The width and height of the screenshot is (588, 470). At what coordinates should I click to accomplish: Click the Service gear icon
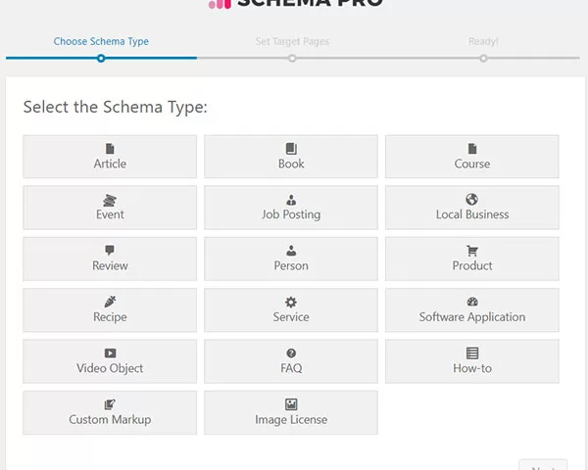pyautogui.click(x=291, y=302)
